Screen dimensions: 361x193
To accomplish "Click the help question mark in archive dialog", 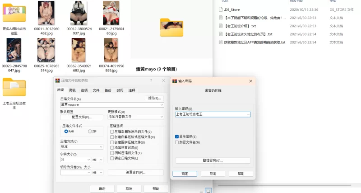I will 151,80.
